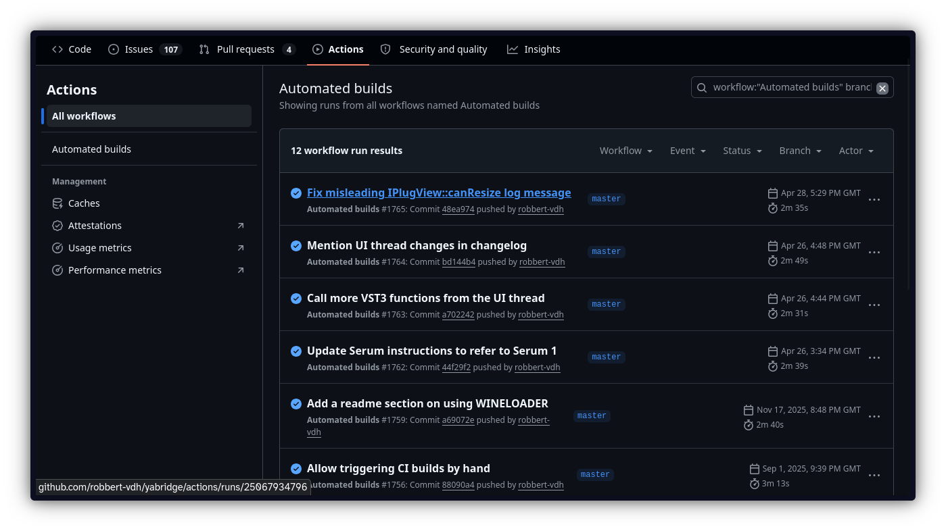This screenshot has width=946, height=531.
Task: Go to the Pull requests tab
Action: tap(246, 49)
